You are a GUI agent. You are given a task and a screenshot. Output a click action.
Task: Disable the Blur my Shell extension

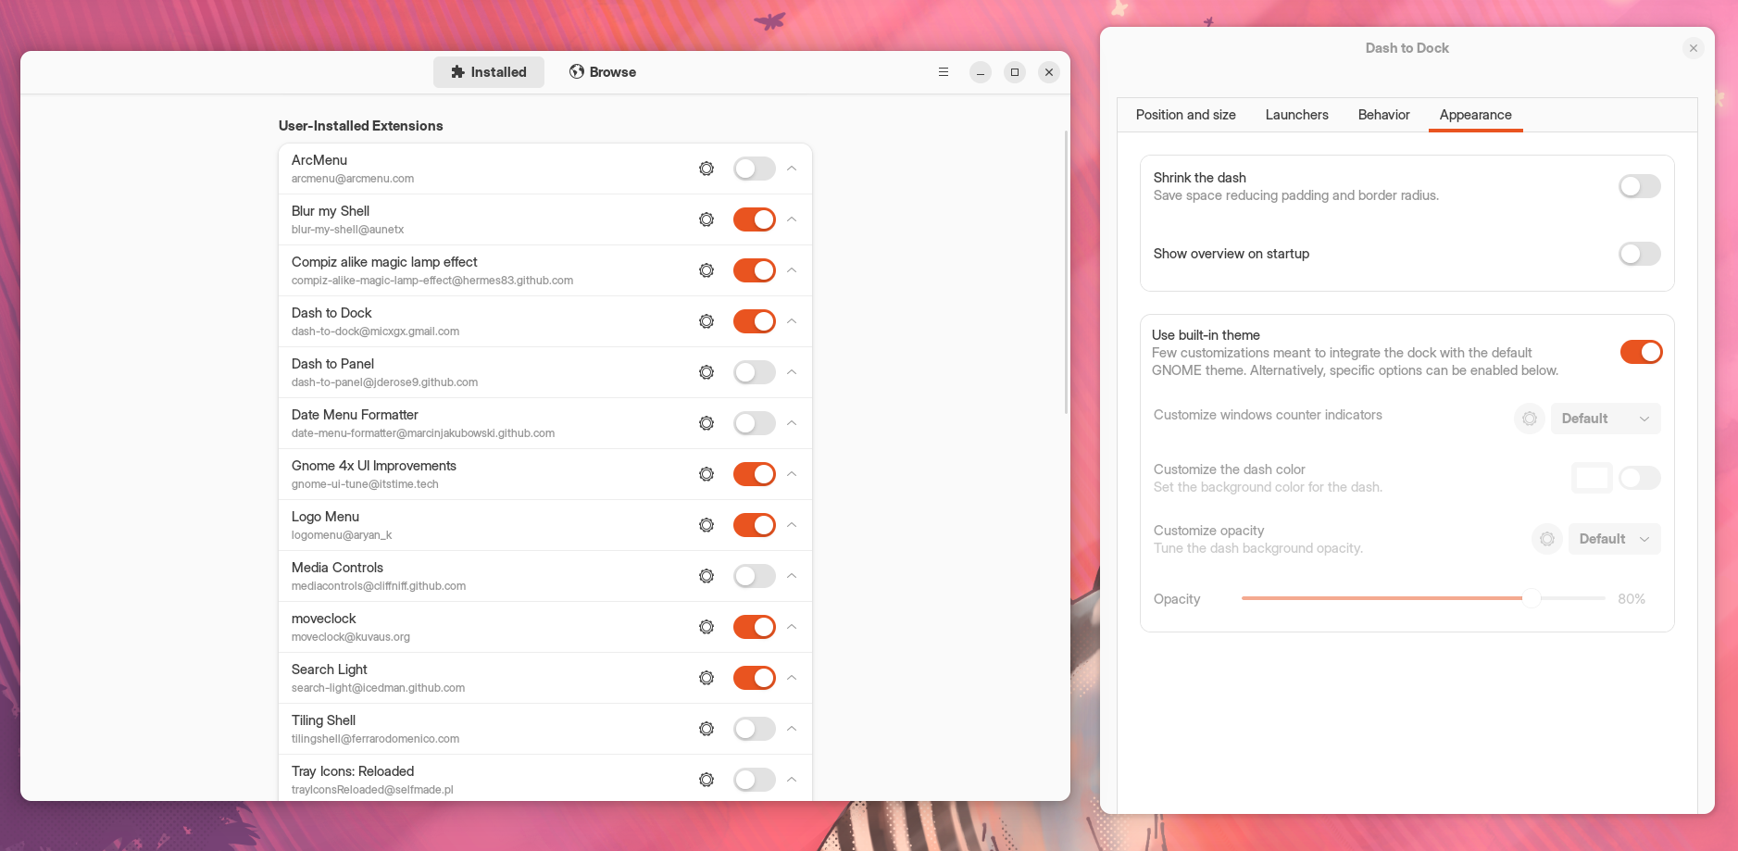pos(755,219)
